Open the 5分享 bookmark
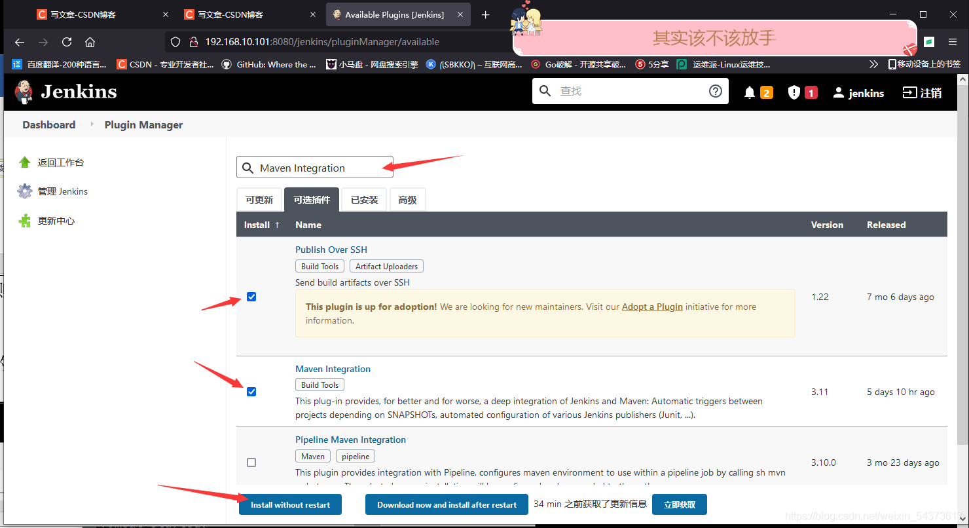Screen dimensions: 969x528 point(652,64)
